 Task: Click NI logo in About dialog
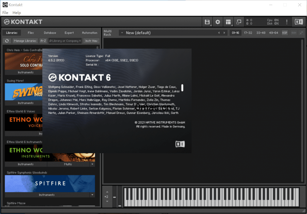[x=180, y=144]
